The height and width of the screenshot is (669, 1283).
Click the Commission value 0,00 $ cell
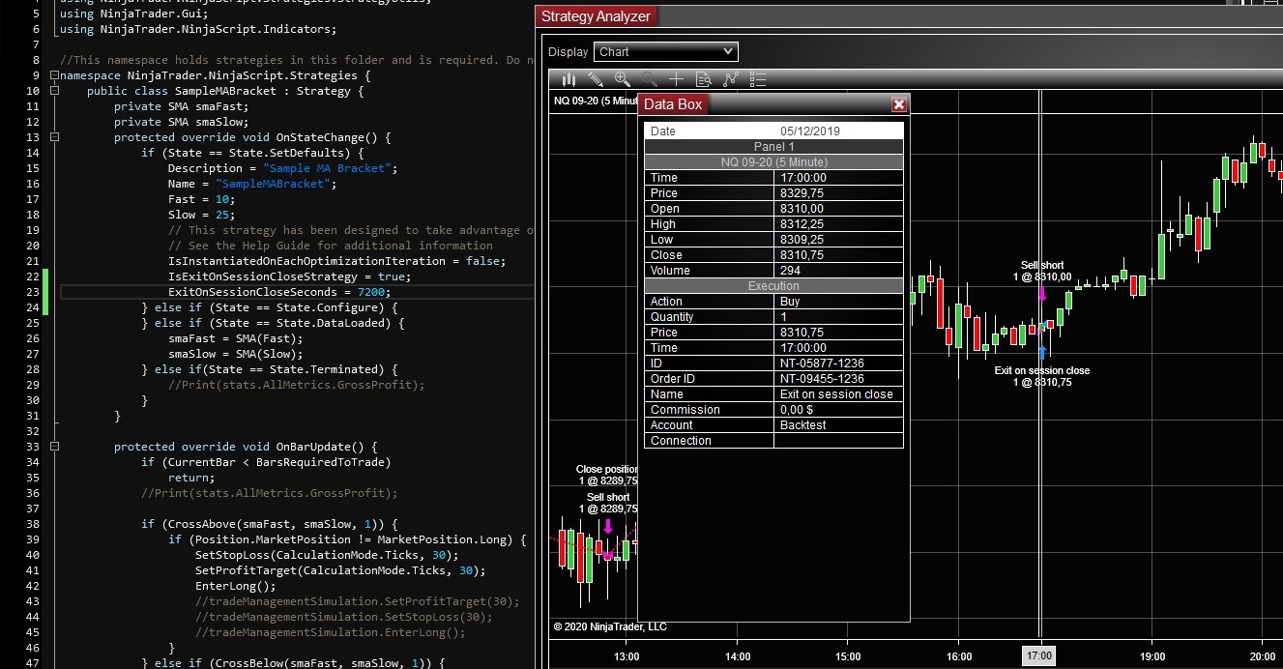838,410
